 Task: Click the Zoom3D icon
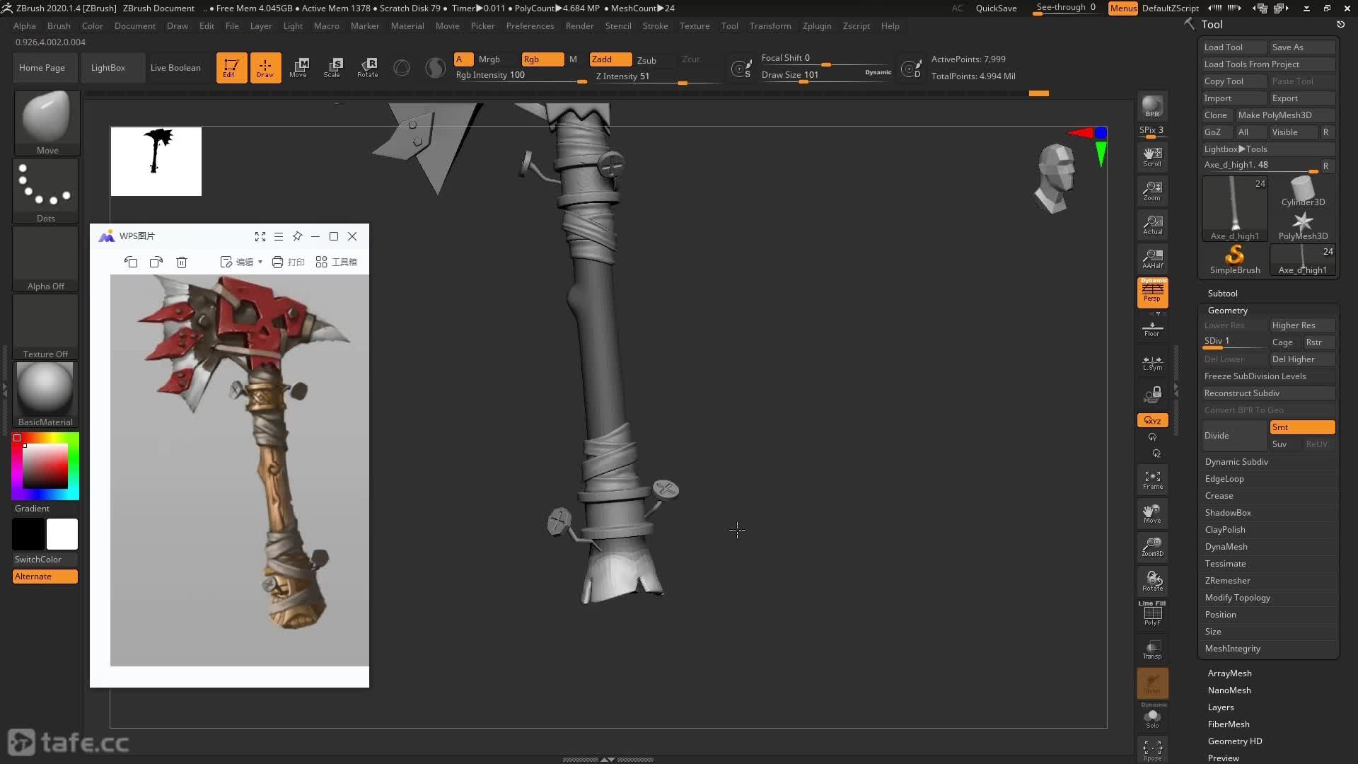[x=1152, y=547]
